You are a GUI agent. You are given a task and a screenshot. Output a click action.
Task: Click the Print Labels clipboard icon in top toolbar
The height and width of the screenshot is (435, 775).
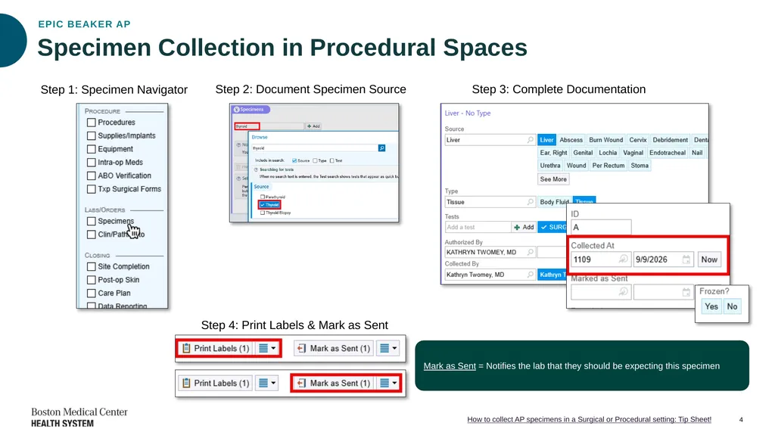click(x=186, y=349)
